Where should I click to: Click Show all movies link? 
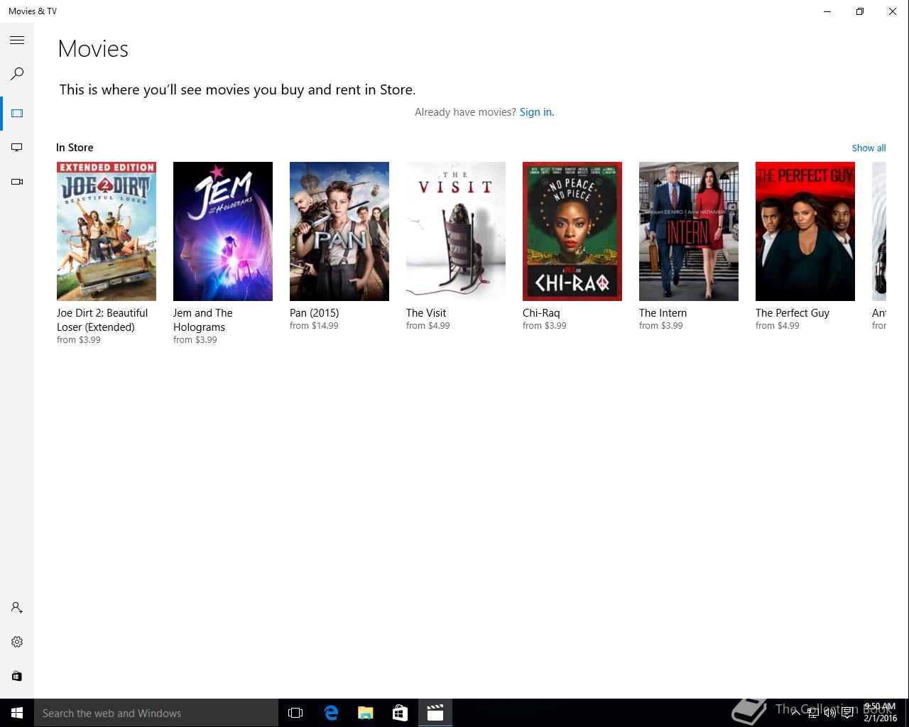(869, 148)
